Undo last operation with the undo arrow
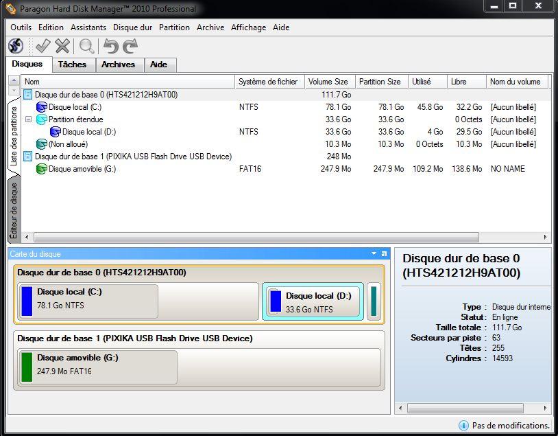 [x=110, y=46]
